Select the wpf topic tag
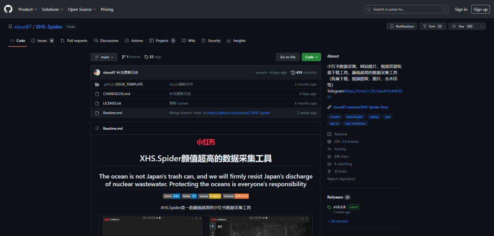The width and height of the screenshot is (494, 236). tap(387, 117)
